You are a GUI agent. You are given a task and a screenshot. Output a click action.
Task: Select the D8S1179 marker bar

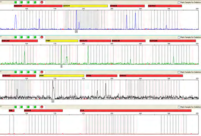(x=38, y=6)
